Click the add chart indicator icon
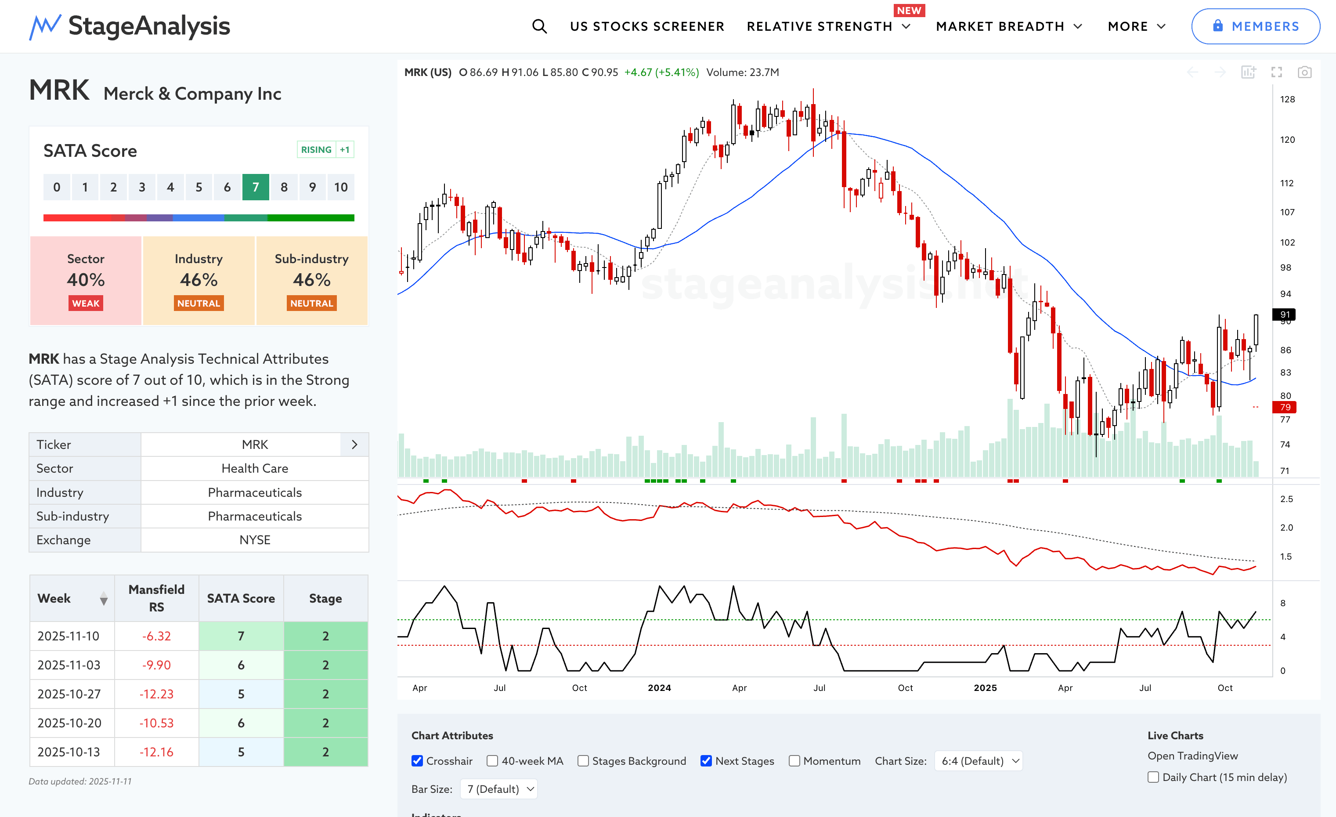Viewport: 1336px width, 817px height. 1248,72
